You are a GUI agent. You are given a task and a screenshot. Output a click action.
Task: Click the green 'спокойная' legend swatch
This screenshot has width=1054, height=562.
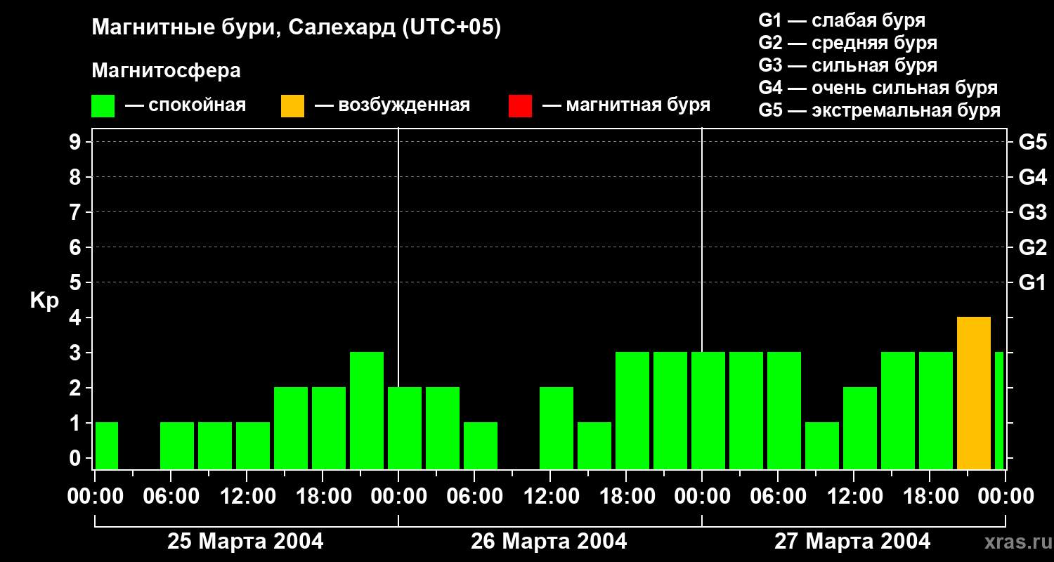(x=103, y=106)
